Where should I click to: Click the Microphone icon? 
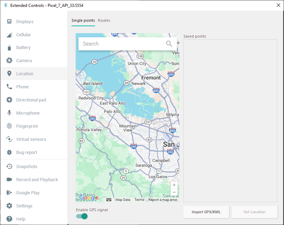click(x=9, y=113)
